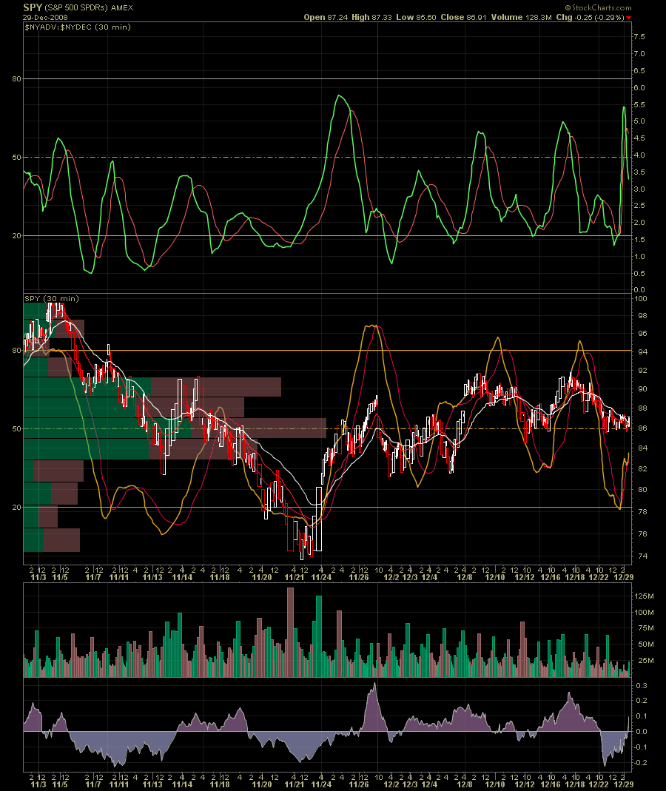The height and width of the screenshot is (791, 666).
Task: Click the 100M volume axis label
Action: tap(644, 613)
